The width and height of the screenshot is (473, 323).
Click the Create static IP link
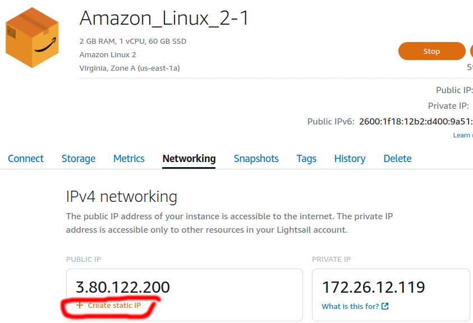tap(114, 305)
